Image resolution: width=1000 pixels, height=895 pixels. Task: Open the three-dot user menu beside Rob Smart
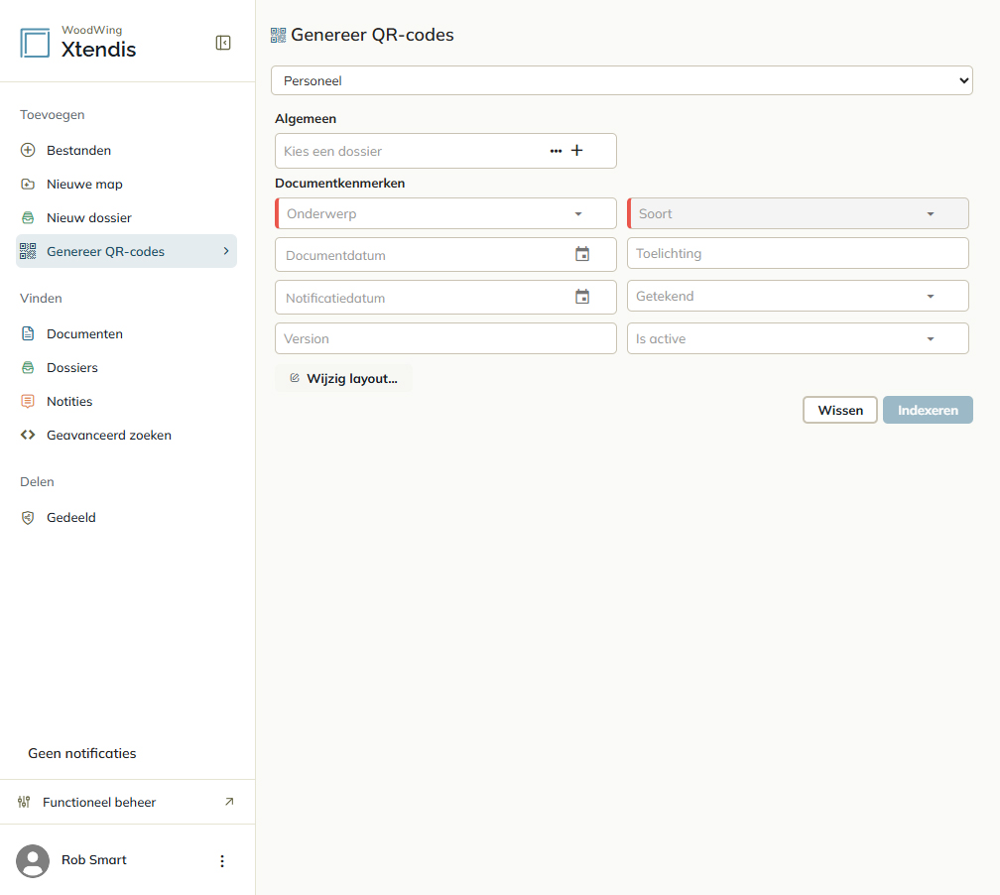click(x=222, y=861)
